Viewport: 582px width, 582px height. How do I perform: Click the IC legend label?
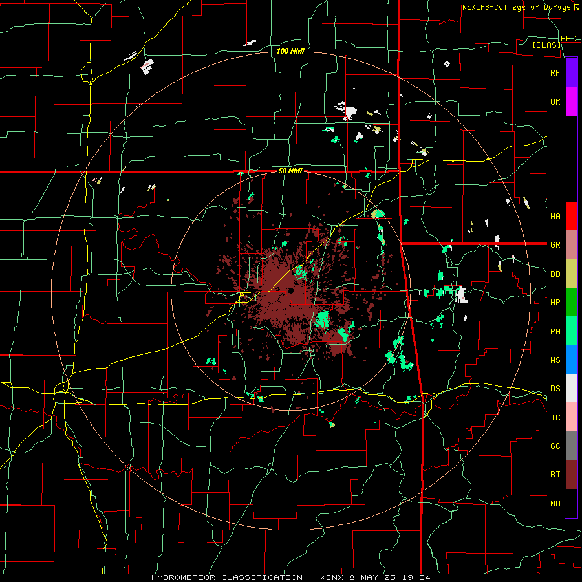point(555,417)
